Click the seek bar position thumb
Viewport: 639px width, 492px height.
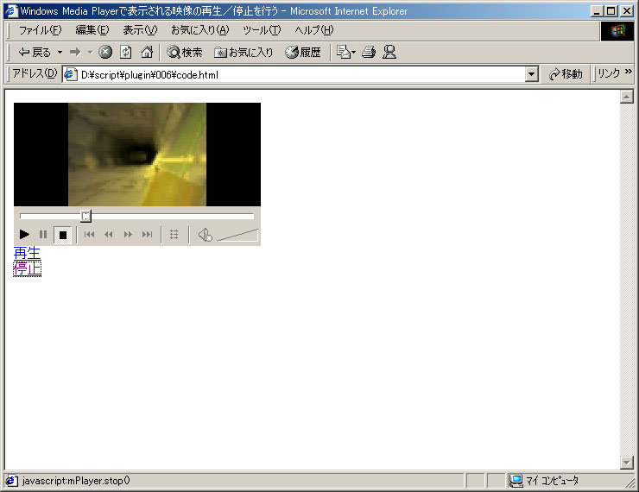click(x=85, y=217)
